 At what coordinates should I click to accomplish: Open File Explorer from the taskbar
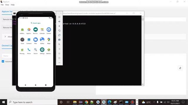(75, 102)
